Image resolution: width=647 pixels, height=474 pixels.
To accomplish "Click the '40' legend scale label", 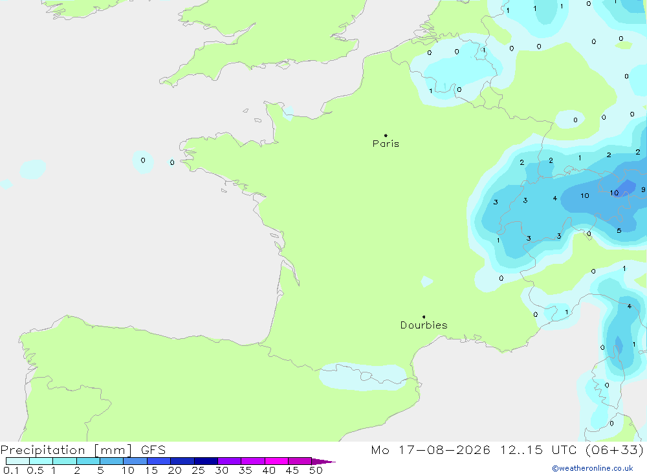I will (269, 470).
